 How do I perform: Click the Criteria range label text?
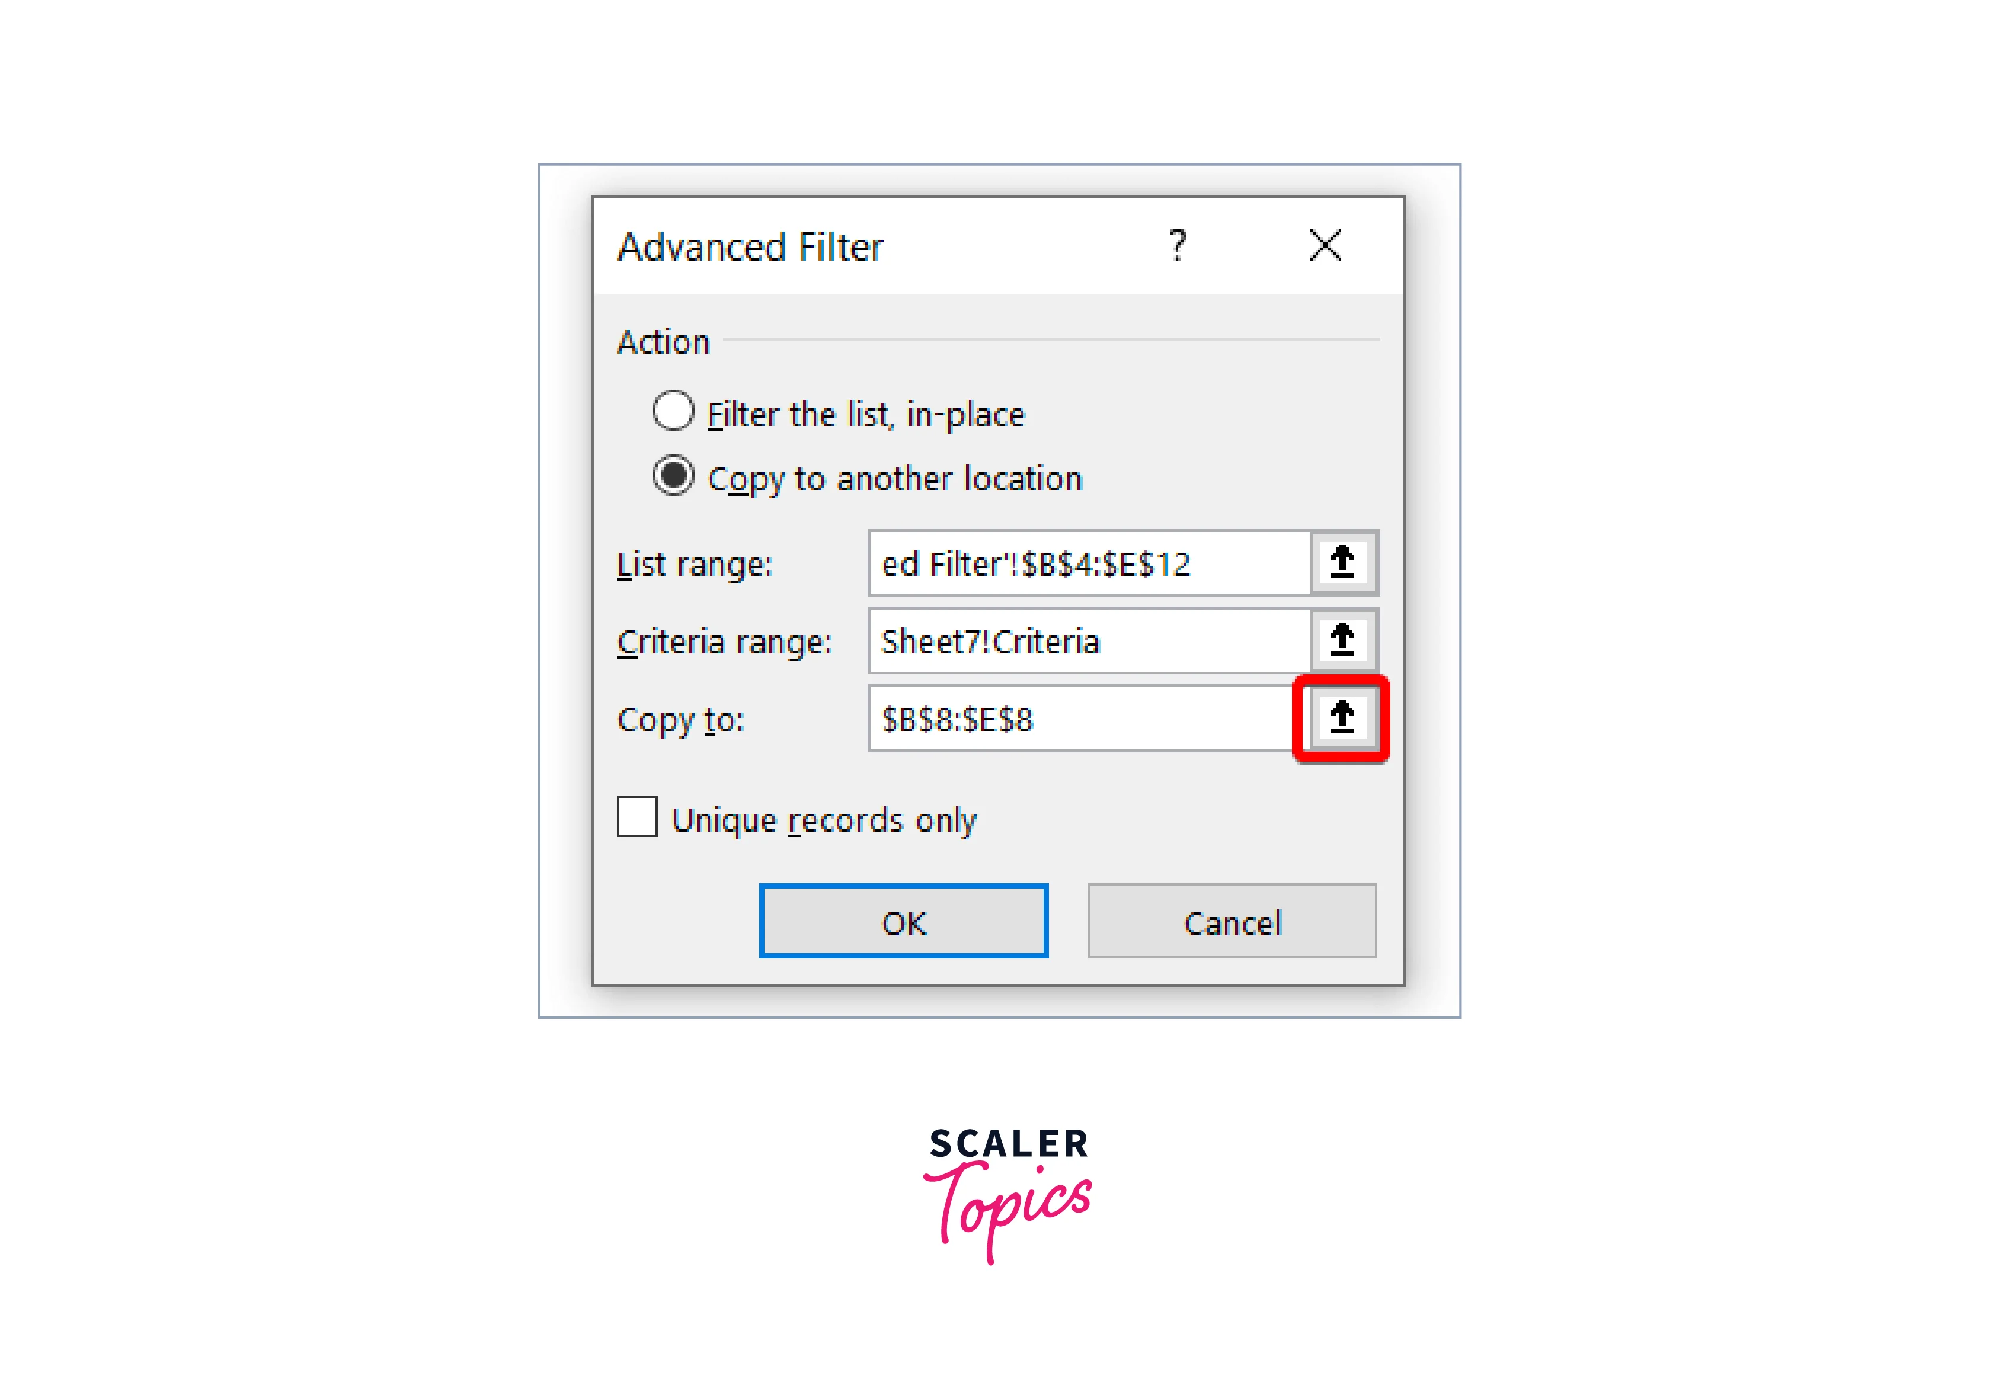[x=724, y=642]
